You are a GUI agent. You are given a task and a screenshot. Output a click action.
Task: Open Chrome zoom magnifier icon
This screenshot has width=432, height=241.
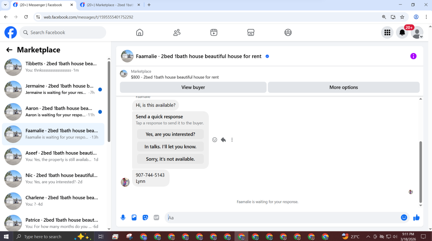click(384, 17)
